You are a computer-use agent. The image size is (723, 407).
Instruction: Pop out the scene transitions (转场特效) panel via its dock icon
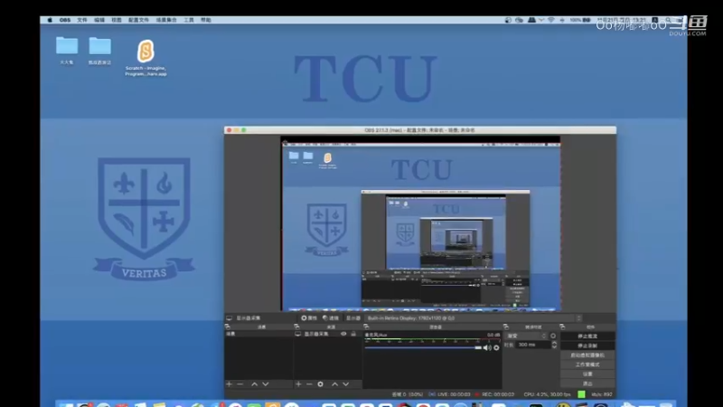pos(506,327)
